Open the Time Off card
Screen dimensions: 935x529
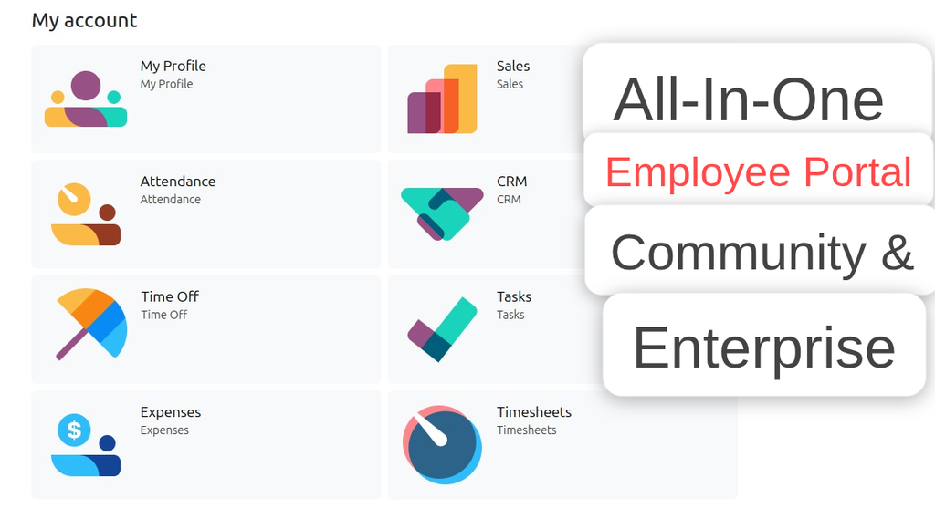(205, 329)
